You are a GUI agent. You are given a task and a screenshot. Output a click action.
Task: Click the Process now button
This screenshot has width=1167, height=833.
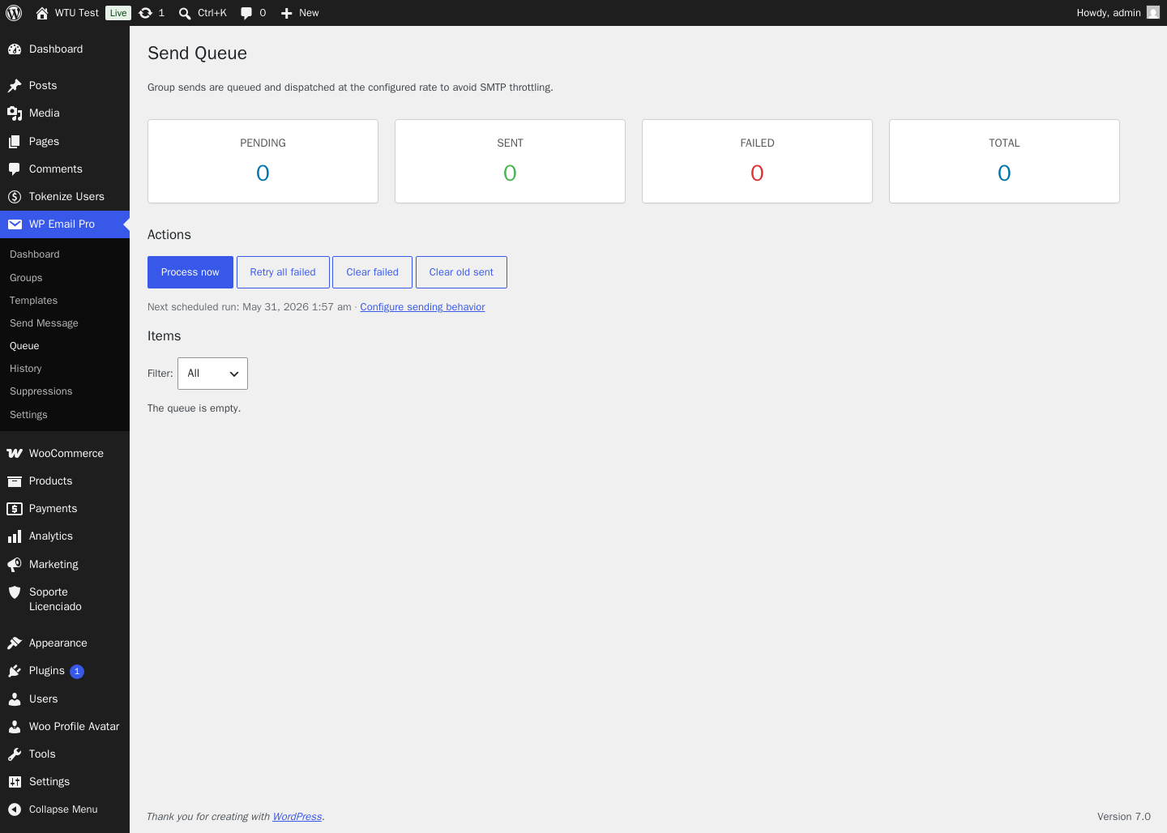pyautogui.click(x=190, y=272)
